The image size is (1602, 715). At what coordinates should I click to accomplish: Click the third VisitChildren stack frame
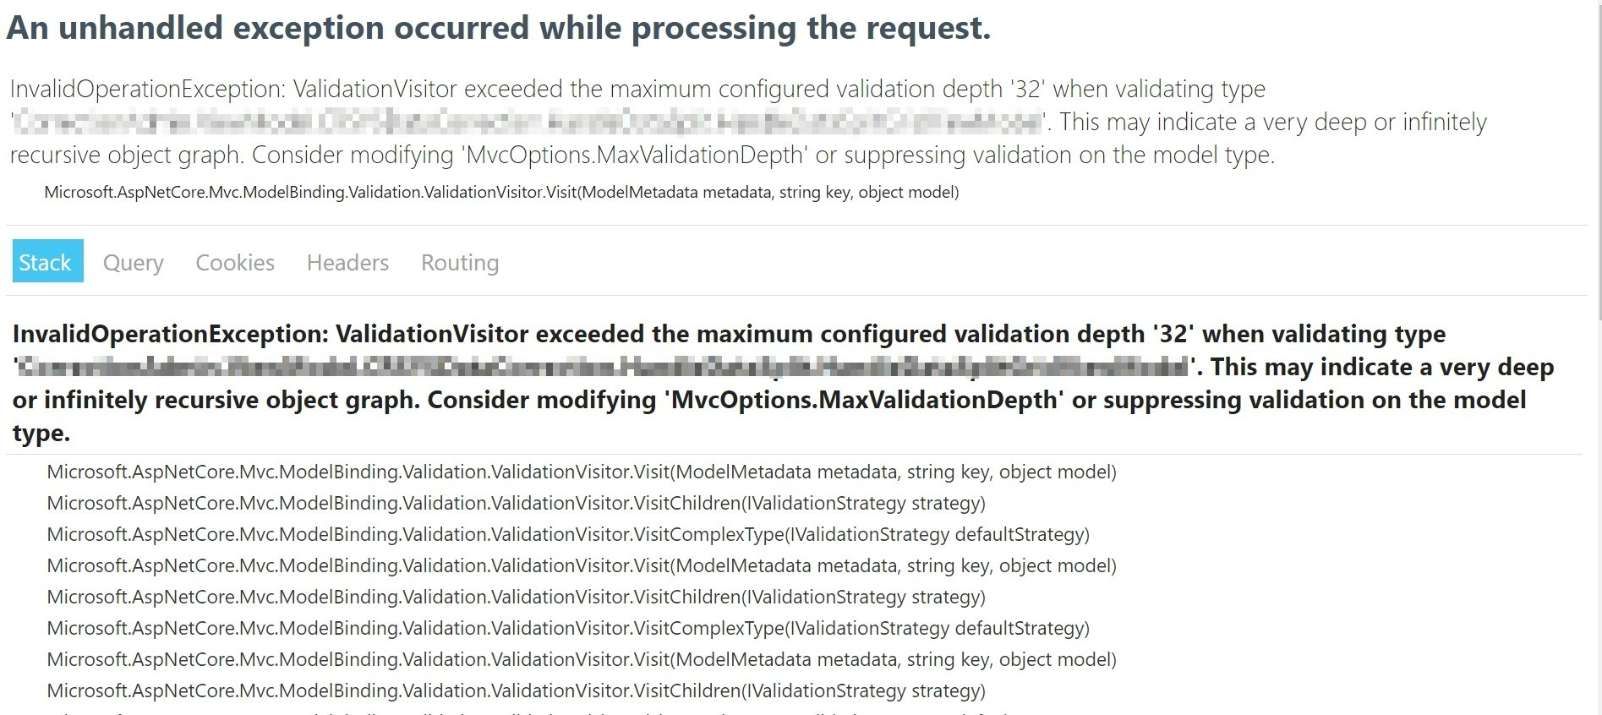click(x=517, y=690)
